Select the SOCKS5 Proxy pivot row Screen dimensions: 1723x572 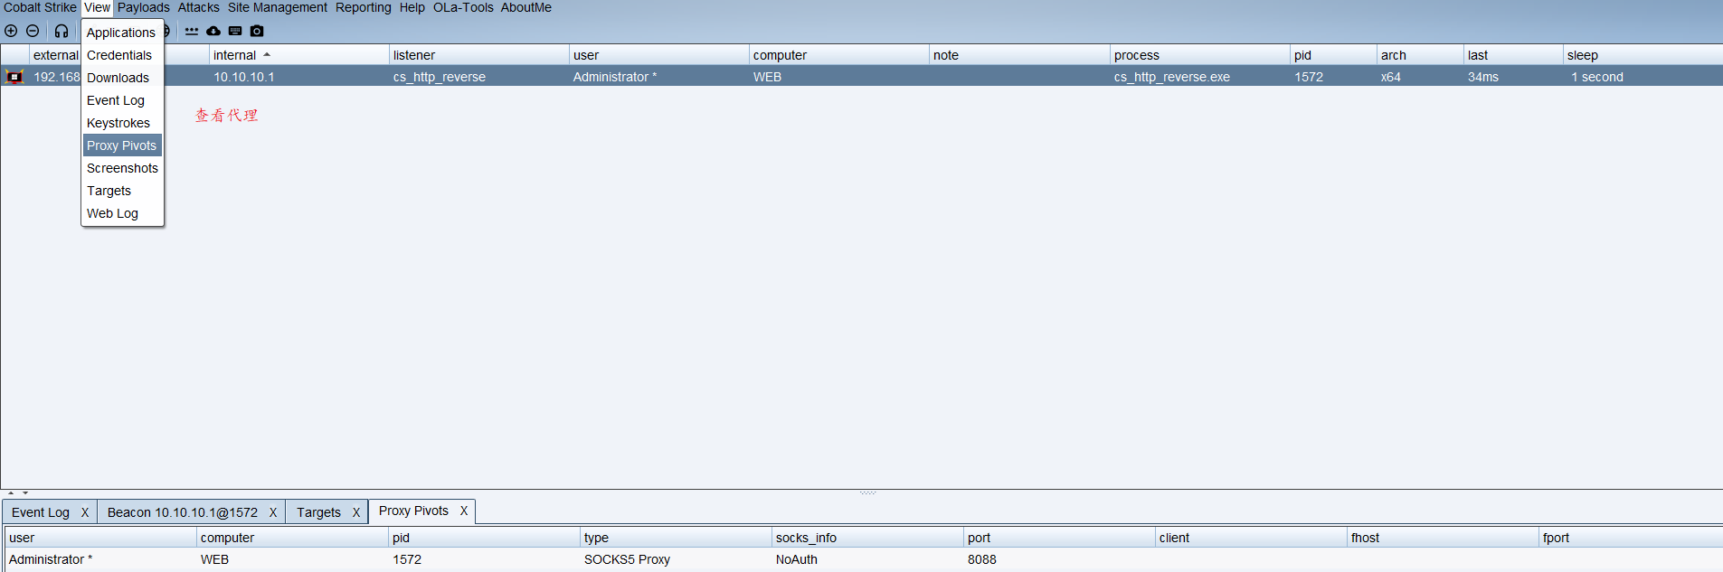pyautogui.click(x=864, y=559)
